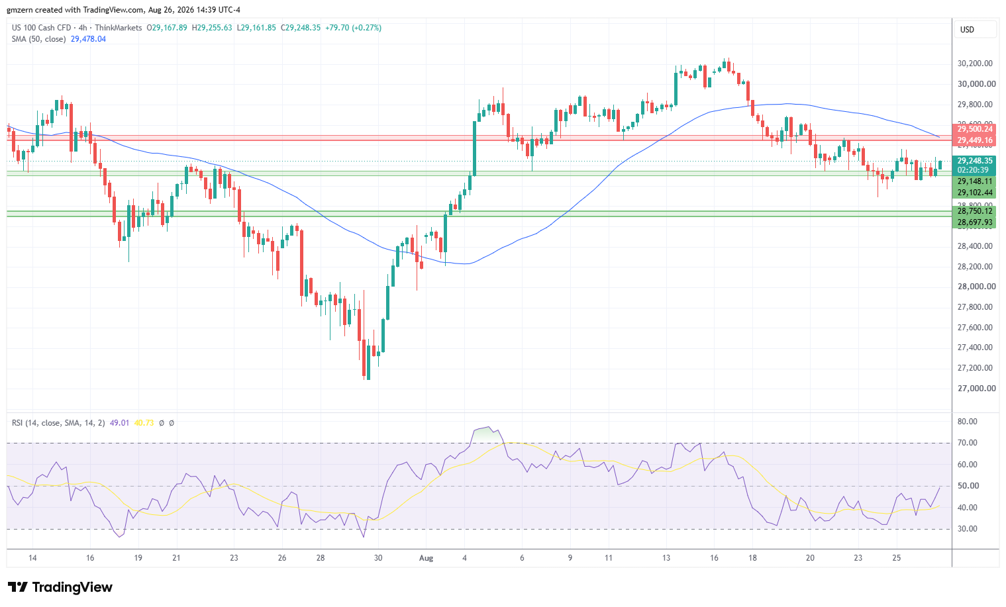Click the green price tag 29,102.44
1006x607 pixels.
point(974,193)
